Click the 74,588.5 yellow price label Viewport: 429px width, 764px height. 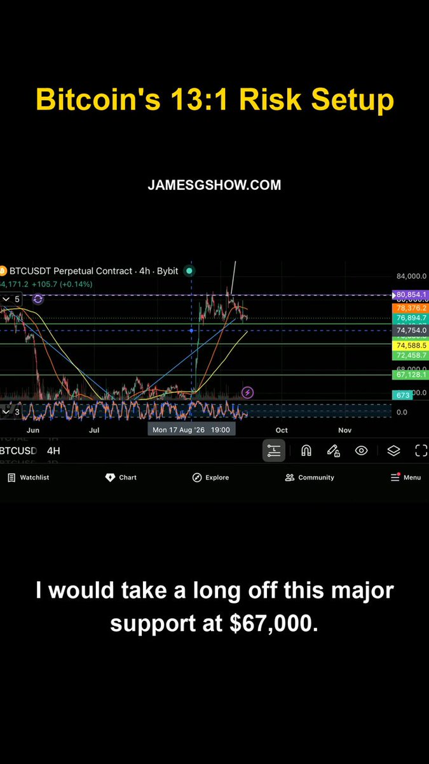[411, 345]
